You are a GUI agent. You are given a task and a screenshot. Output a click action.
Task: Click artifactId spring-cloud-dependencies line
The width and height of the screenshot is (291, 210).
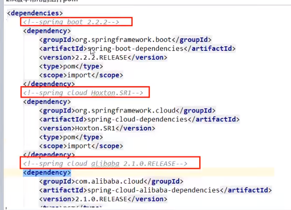click(139, 119)
